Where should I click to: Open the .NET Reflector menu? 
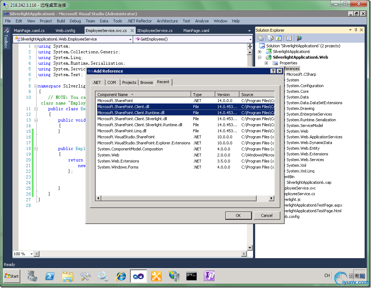[x=139, y=21]
